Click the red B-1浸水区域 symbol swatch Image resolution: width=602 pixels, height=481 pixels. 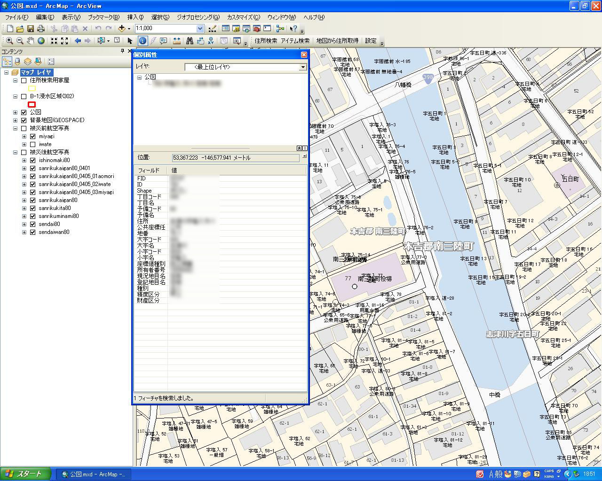(x=32, y=104)
